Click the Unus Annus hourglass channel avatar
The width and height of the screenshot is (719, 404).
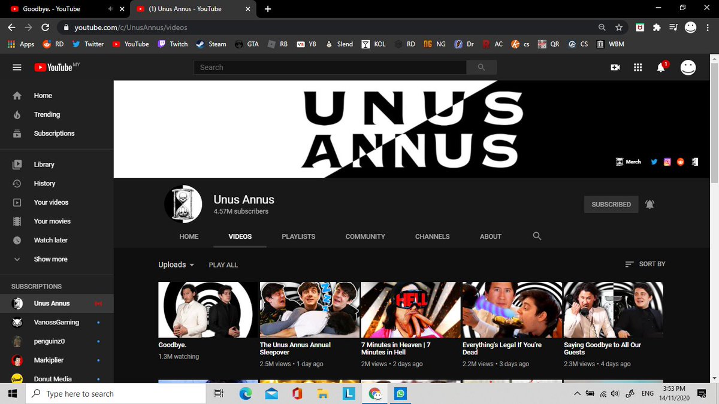point(183,204)
